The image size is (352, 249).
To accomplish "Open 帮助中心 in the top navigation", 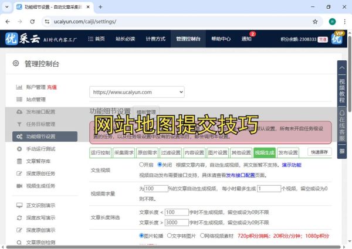I will coord(221,39).
